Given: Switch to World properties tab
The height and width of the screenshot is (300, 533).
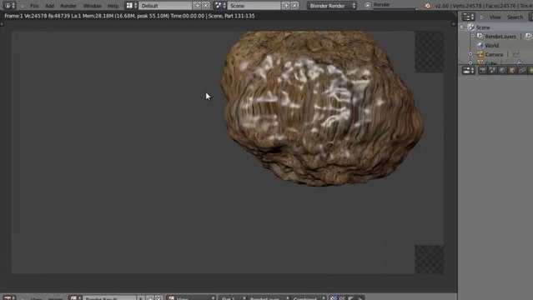Looking at the screenshot, I should coord(502,70).
